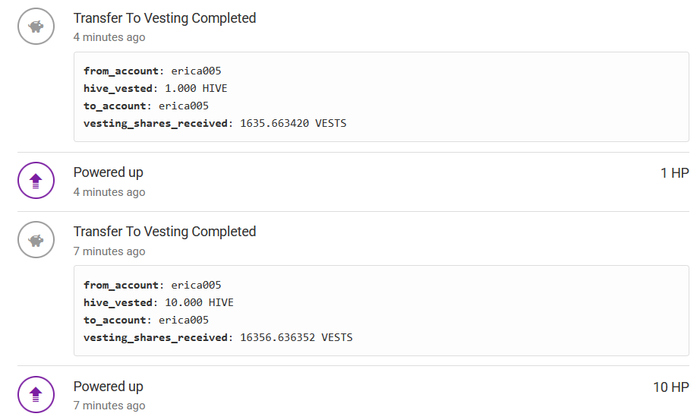Click the 7 minutes ago timestamp under the second Transfer To Vesting
The width and height of the screenshot is (700, 420).
109,251
